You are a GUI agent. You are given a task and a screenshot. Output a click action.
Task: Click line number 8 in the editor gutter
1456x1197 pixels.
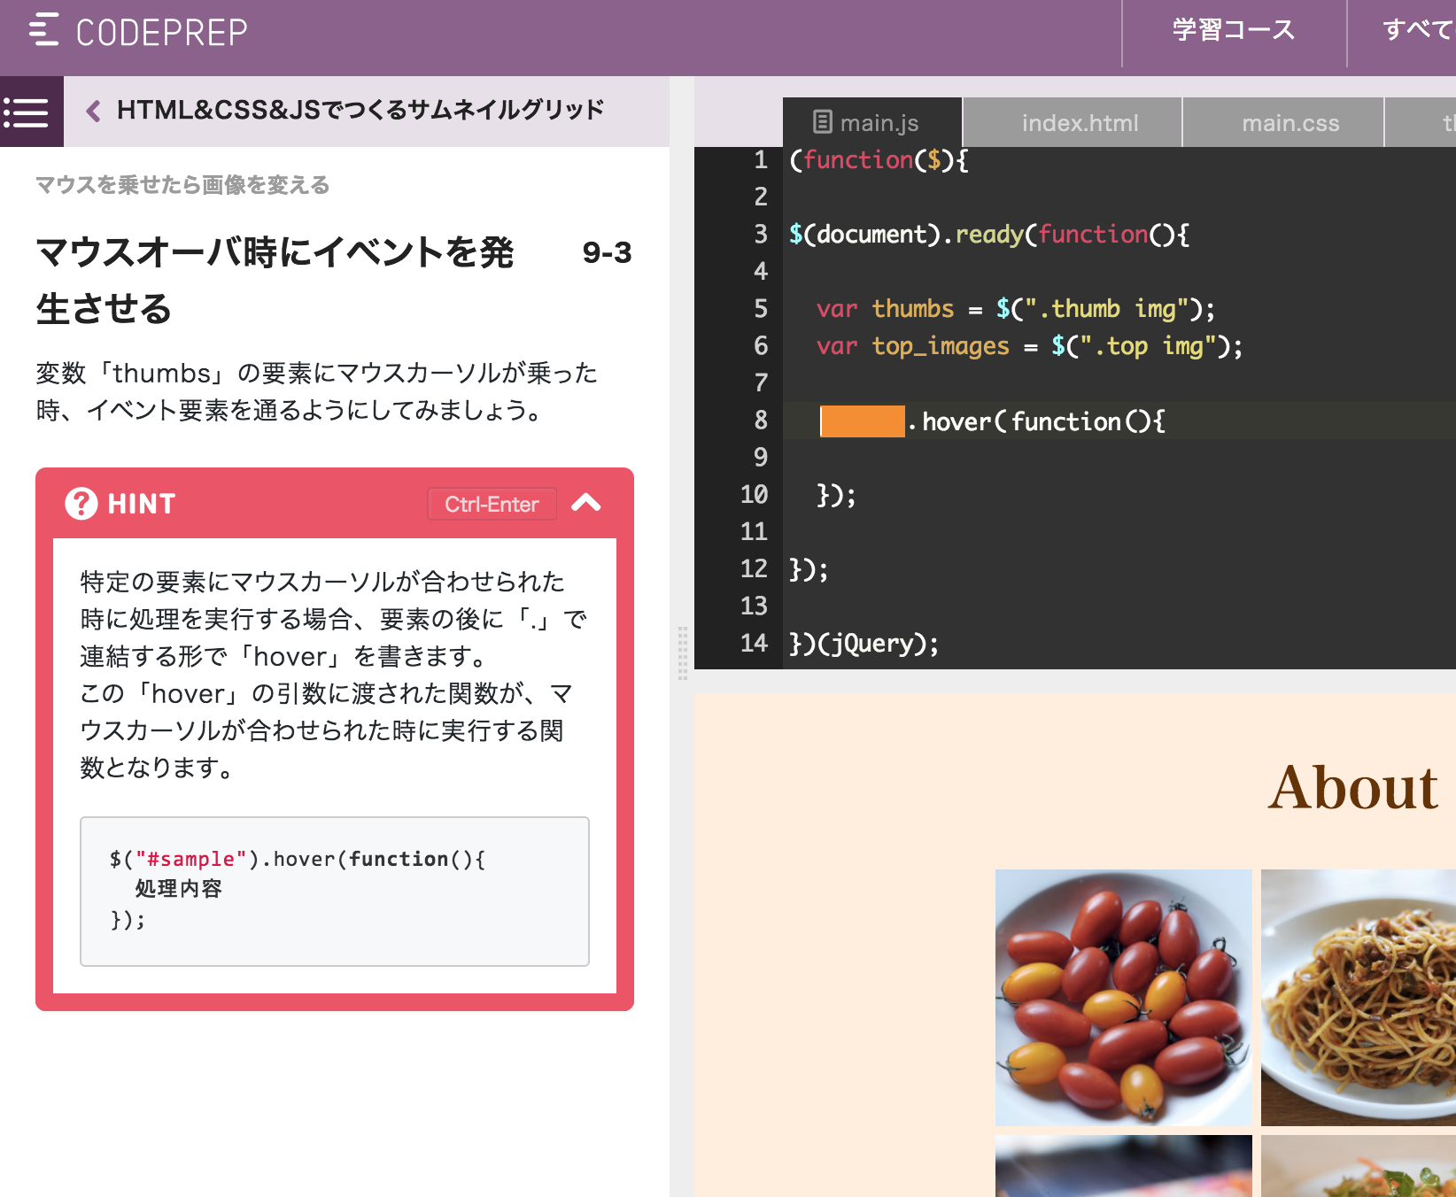(x=759, y=421)
